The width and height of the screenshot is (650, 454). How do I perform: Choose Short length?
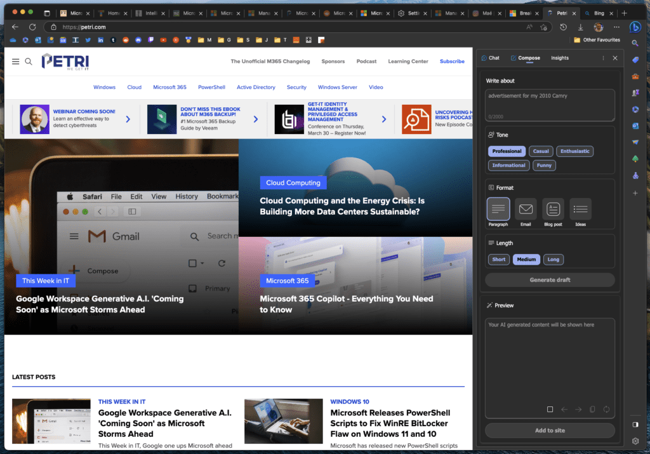(x=499, y=260)
